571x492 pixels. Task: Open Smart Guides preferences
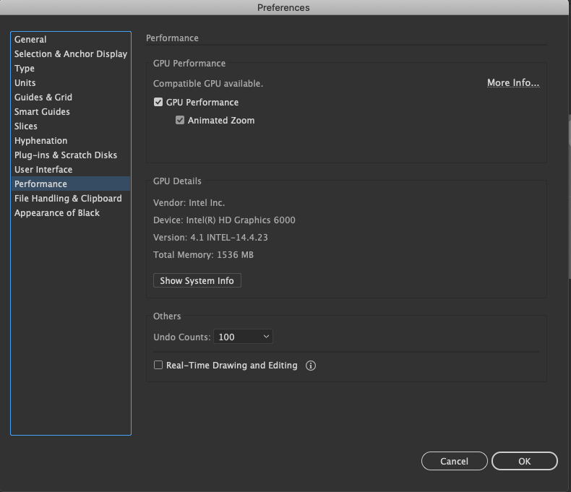(x=42, y=112)
